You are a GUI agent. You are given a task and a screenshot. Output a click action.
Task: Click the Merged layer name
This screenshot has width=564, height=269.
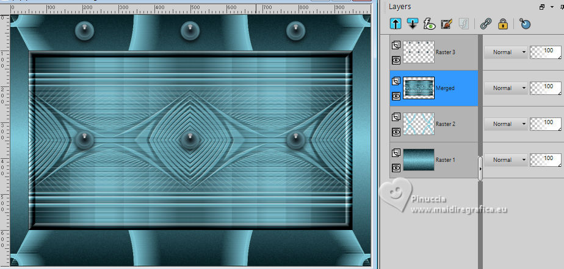(x=445, y=88)
